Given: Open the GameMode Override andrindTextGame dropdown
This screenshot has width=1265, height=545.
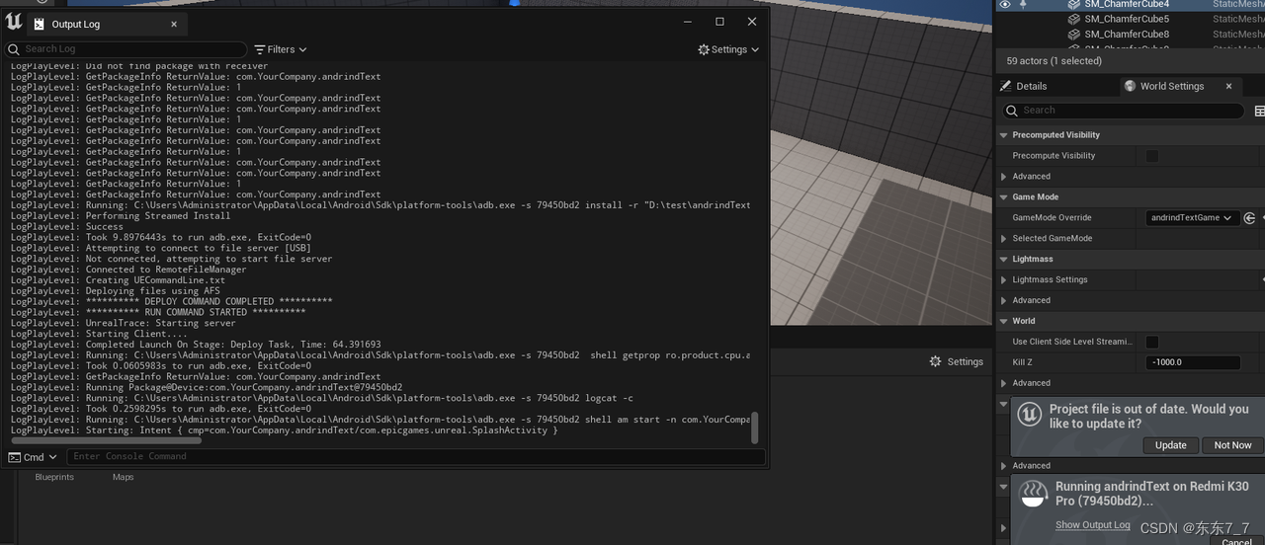Looking at the screenshot, I should [1193, 217].
